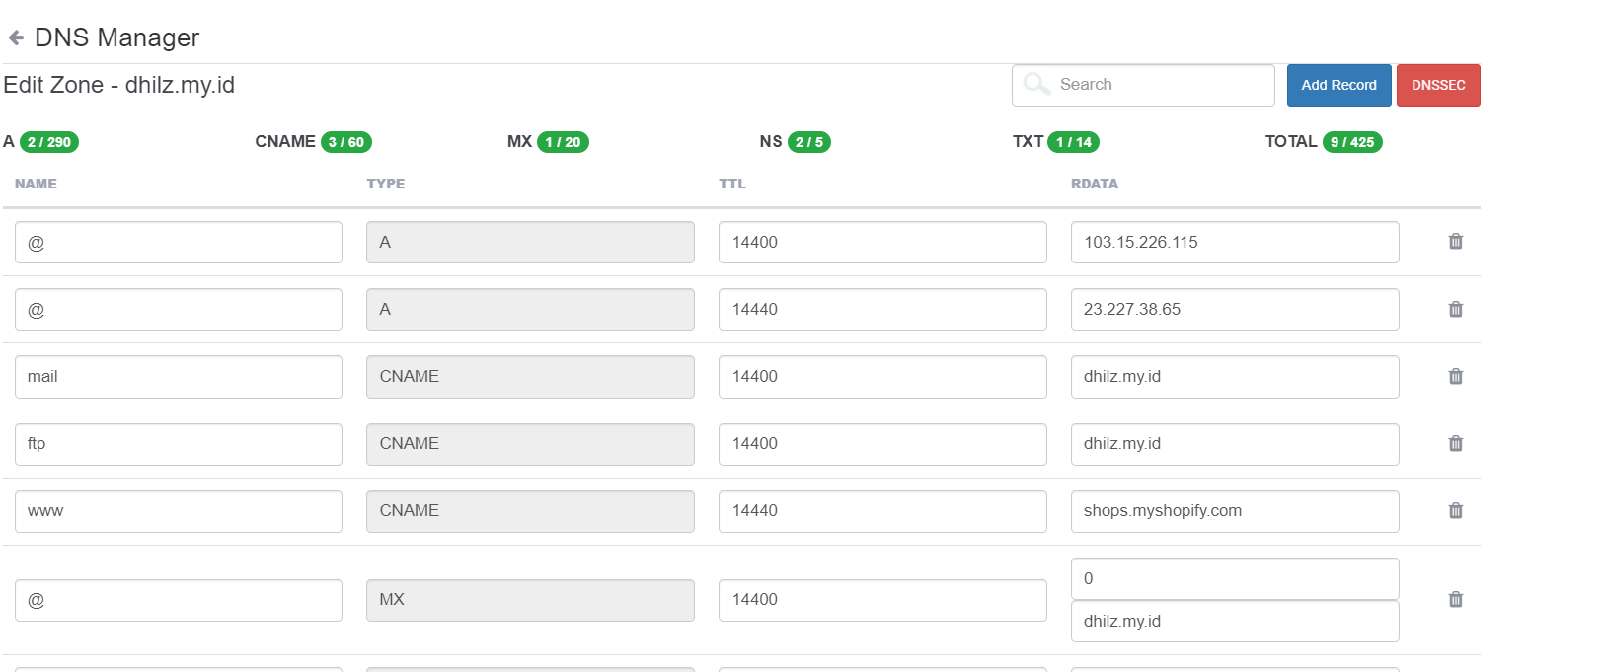Remove the mail CNAME record with trash icon

(1455, 376)
